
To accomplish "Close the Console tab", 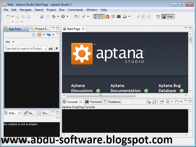I will (81, 102).
